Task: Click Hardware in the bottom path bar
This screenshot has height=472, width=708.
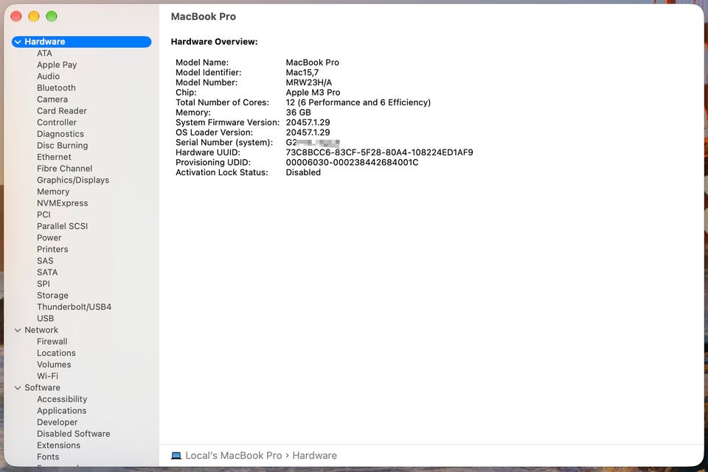Action: 315,456
